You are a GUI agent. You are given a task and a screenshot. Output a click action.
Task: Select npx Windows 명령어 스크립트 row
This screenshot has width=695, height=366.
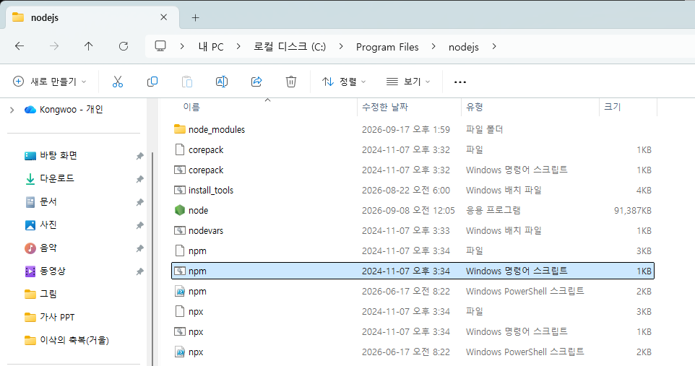tap(413, 331)
